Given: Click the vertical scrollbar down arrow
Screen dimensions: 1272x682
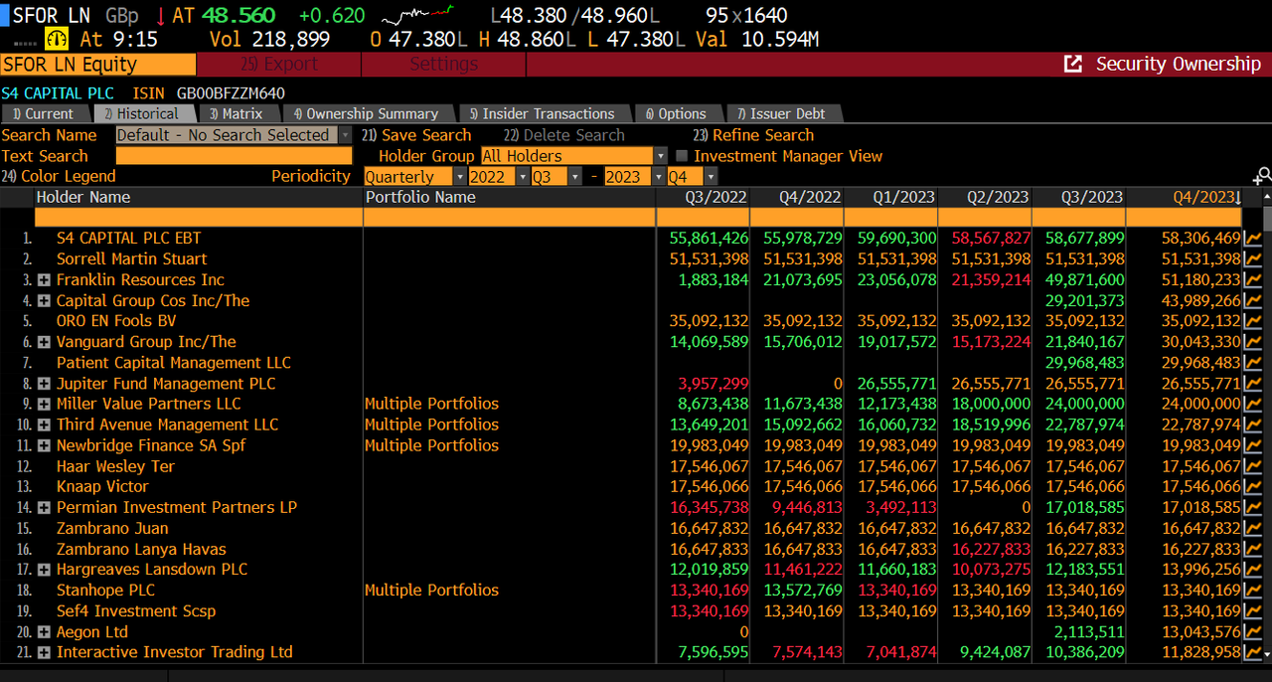Looking at the screenshot, I should (1266, 655).
